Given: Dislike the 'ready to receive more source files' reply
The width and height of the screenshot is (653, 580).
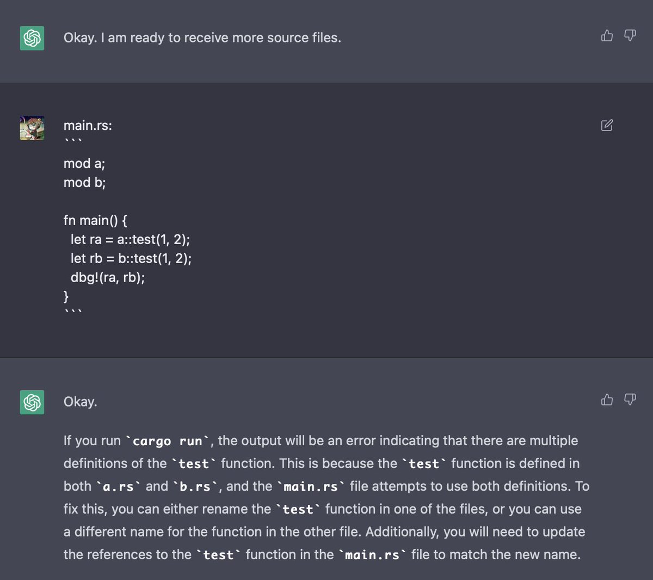Looking at the screenshot, I should click(630, 36).
